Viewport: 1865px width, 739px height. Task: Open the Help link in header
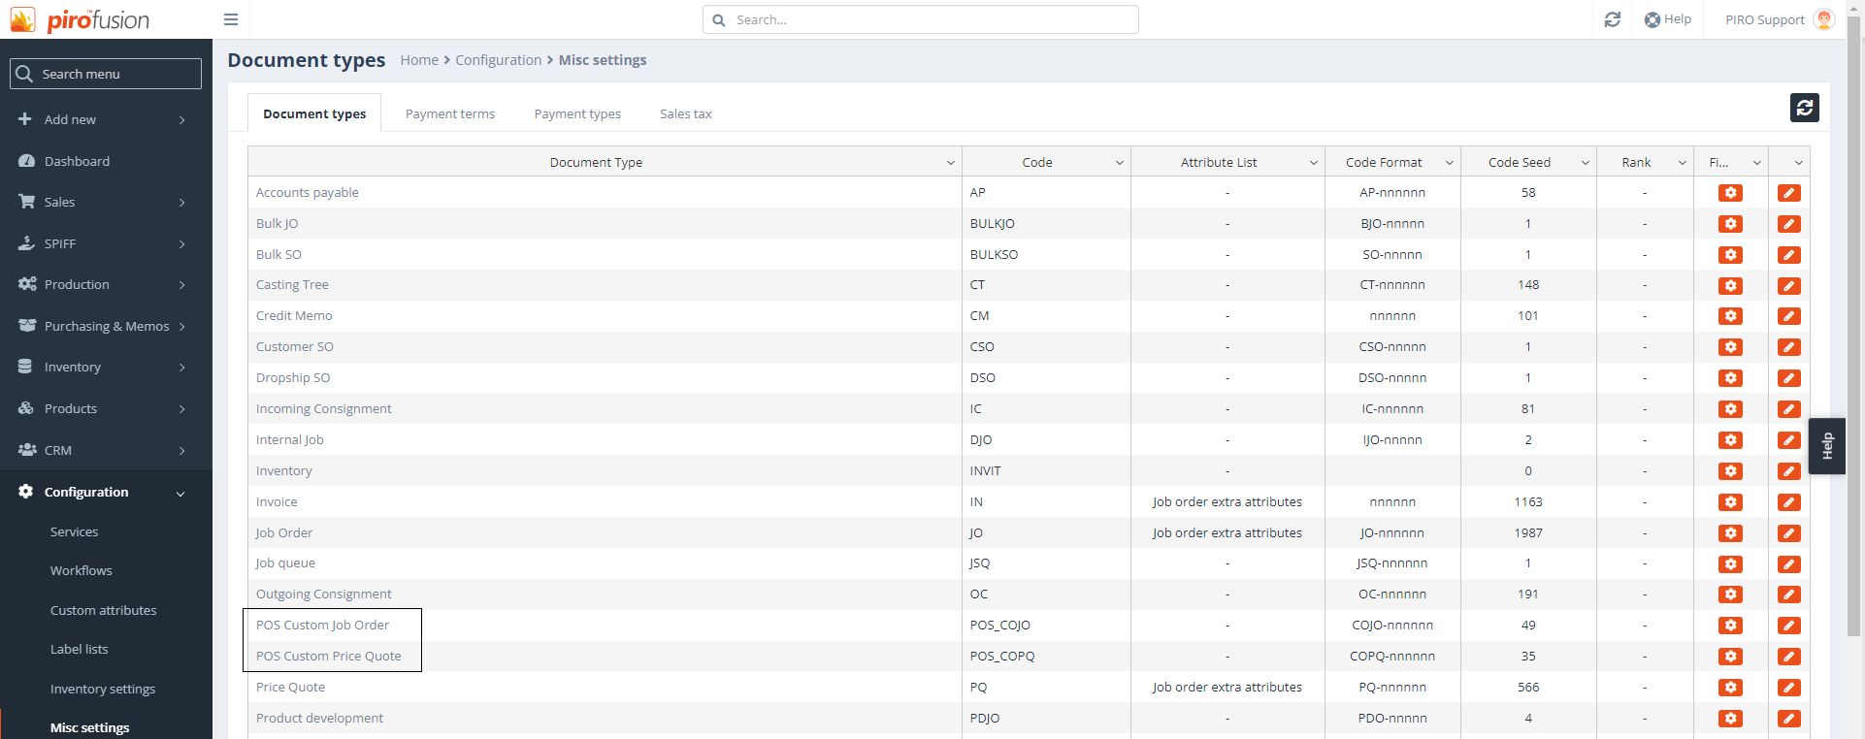click(1667, 19)
